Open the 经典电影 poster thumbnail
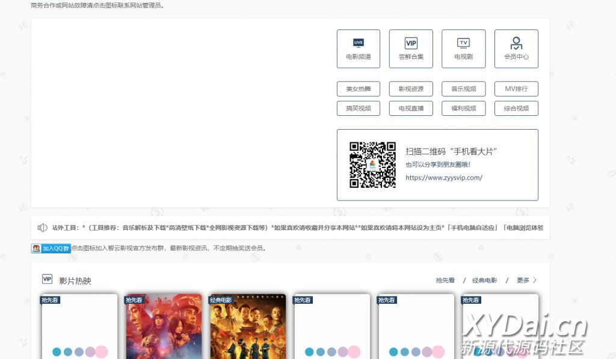616x359 pixels. click(x=247, y=327)
